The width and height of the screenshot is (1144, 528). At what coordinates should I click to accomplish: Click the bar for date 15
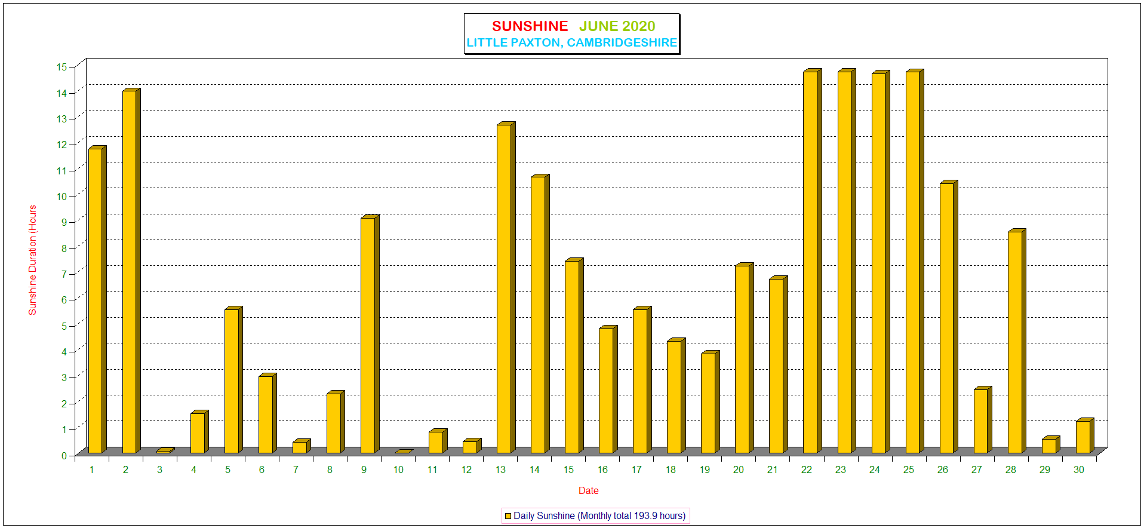coord(574,355)
